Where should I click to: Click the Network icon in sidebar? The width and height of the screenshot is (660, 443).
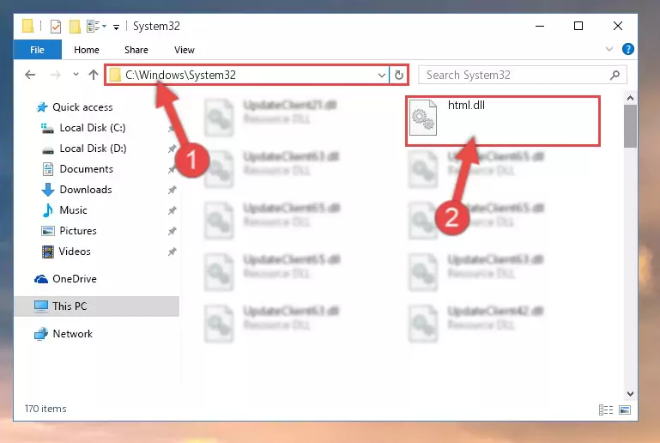coord(41,334)
